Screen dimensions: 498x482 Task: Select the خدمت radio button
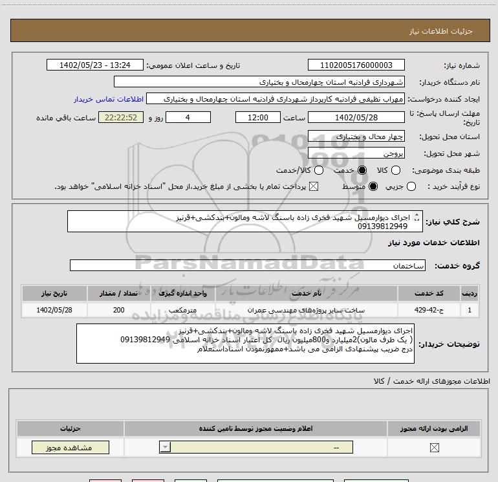tap(362, 170)
